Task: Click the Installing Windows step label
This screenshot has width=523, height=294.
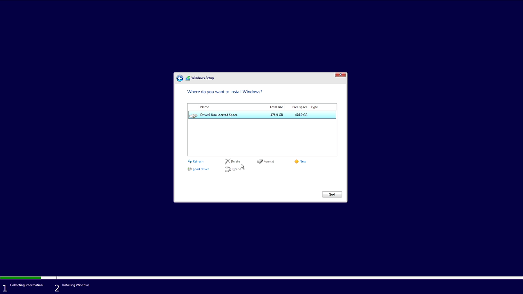Action: pos(75,285)
